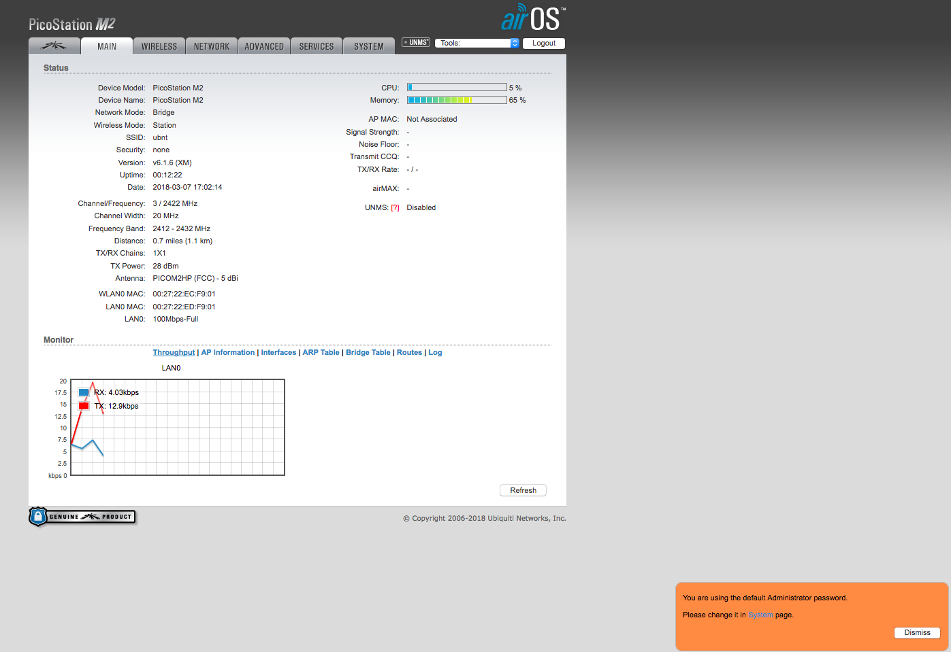The image size is (951, 652).
Task: Click the SSID value ubnt
Action: (x=160, y=137)
